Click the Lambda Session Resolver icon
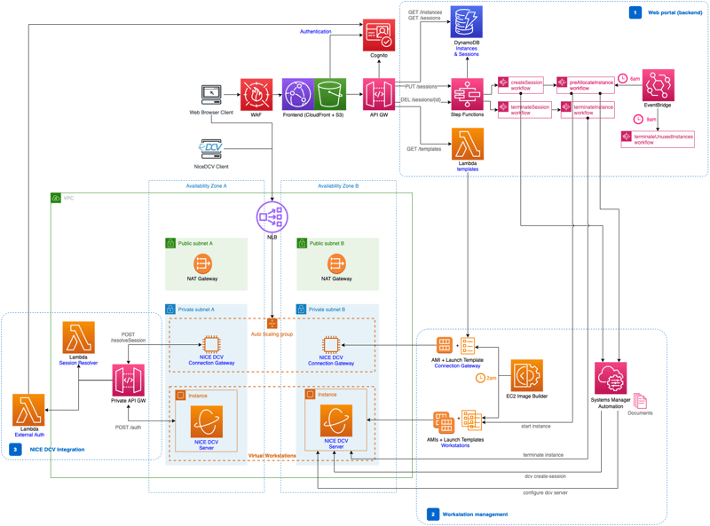 79,337
